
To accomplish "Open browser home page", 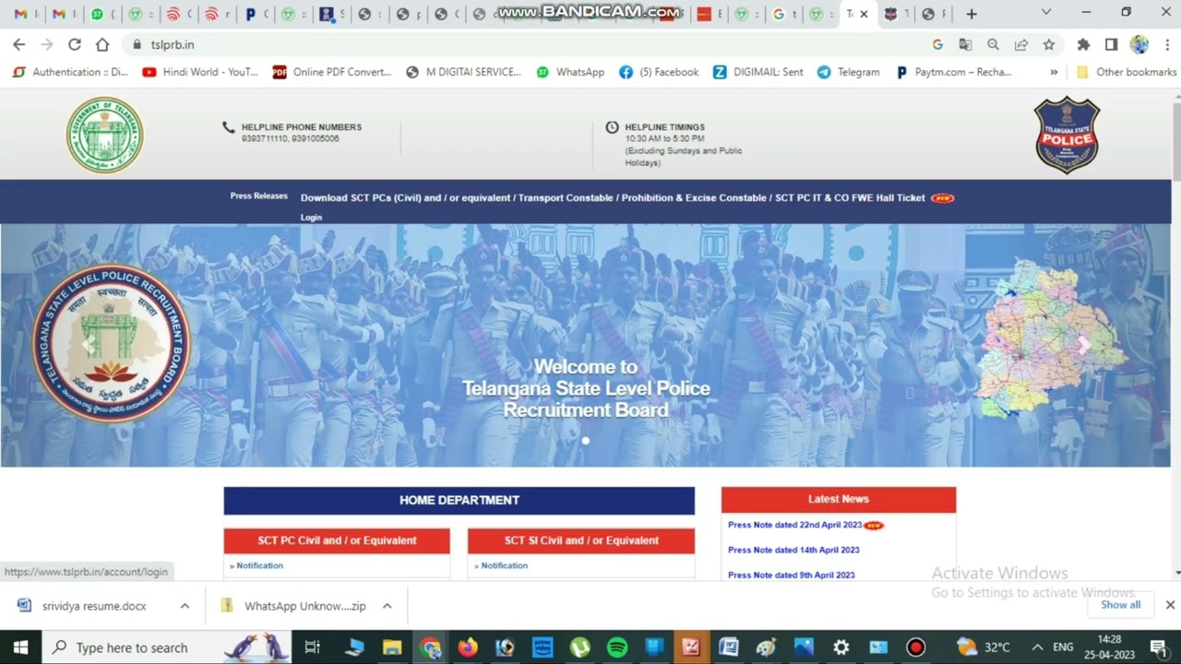I will tap(102, 44).
